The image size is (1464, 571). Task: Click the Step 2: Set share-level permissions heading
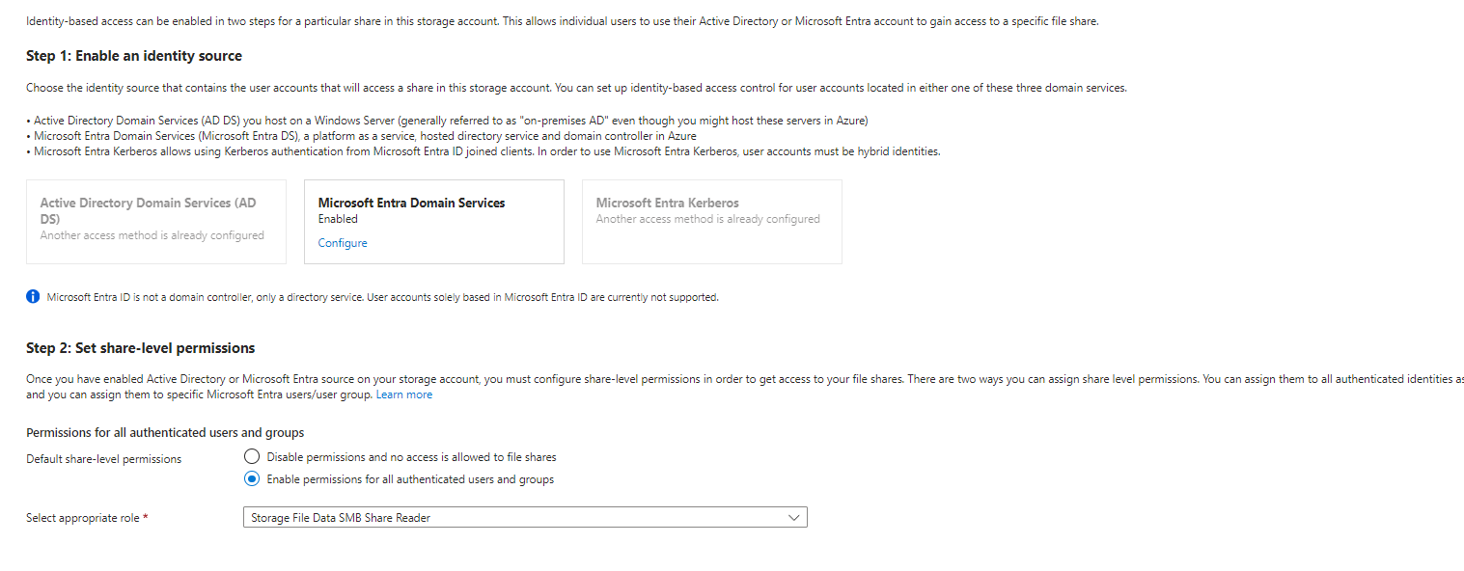tap(141, 348)
